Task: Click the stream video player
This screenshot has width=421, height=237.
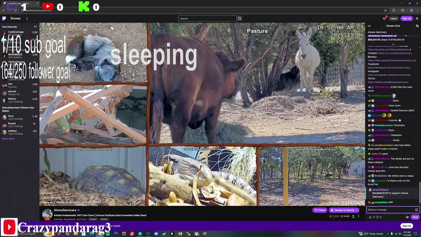Action: tap(202, 114)
